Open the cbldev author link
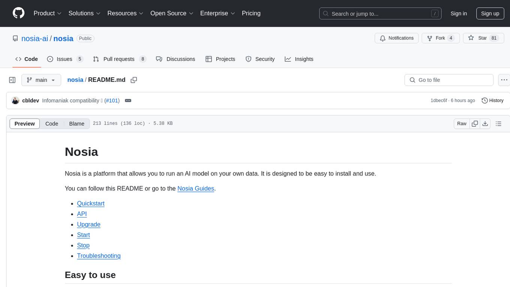The image size is (510, 287). coord(31,100)
